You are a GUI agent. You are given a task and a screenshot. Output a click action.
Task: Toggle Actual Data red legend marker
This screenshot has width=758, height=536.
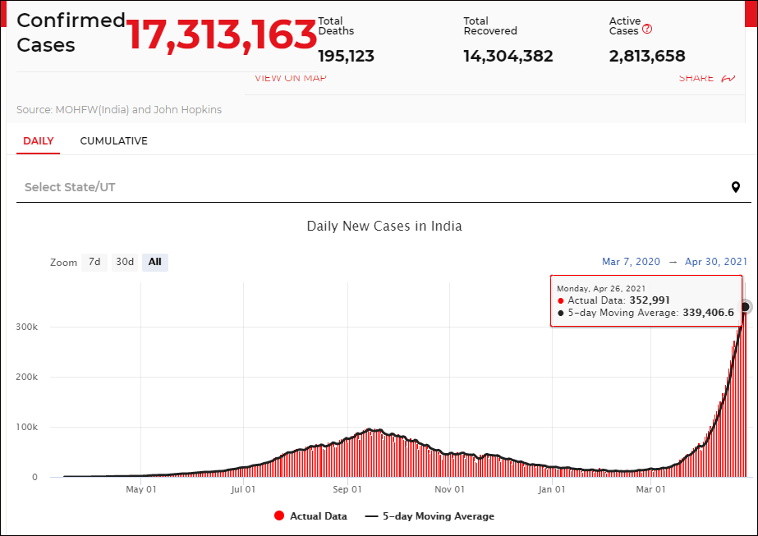pyautogui.click(x=279, y=515)
